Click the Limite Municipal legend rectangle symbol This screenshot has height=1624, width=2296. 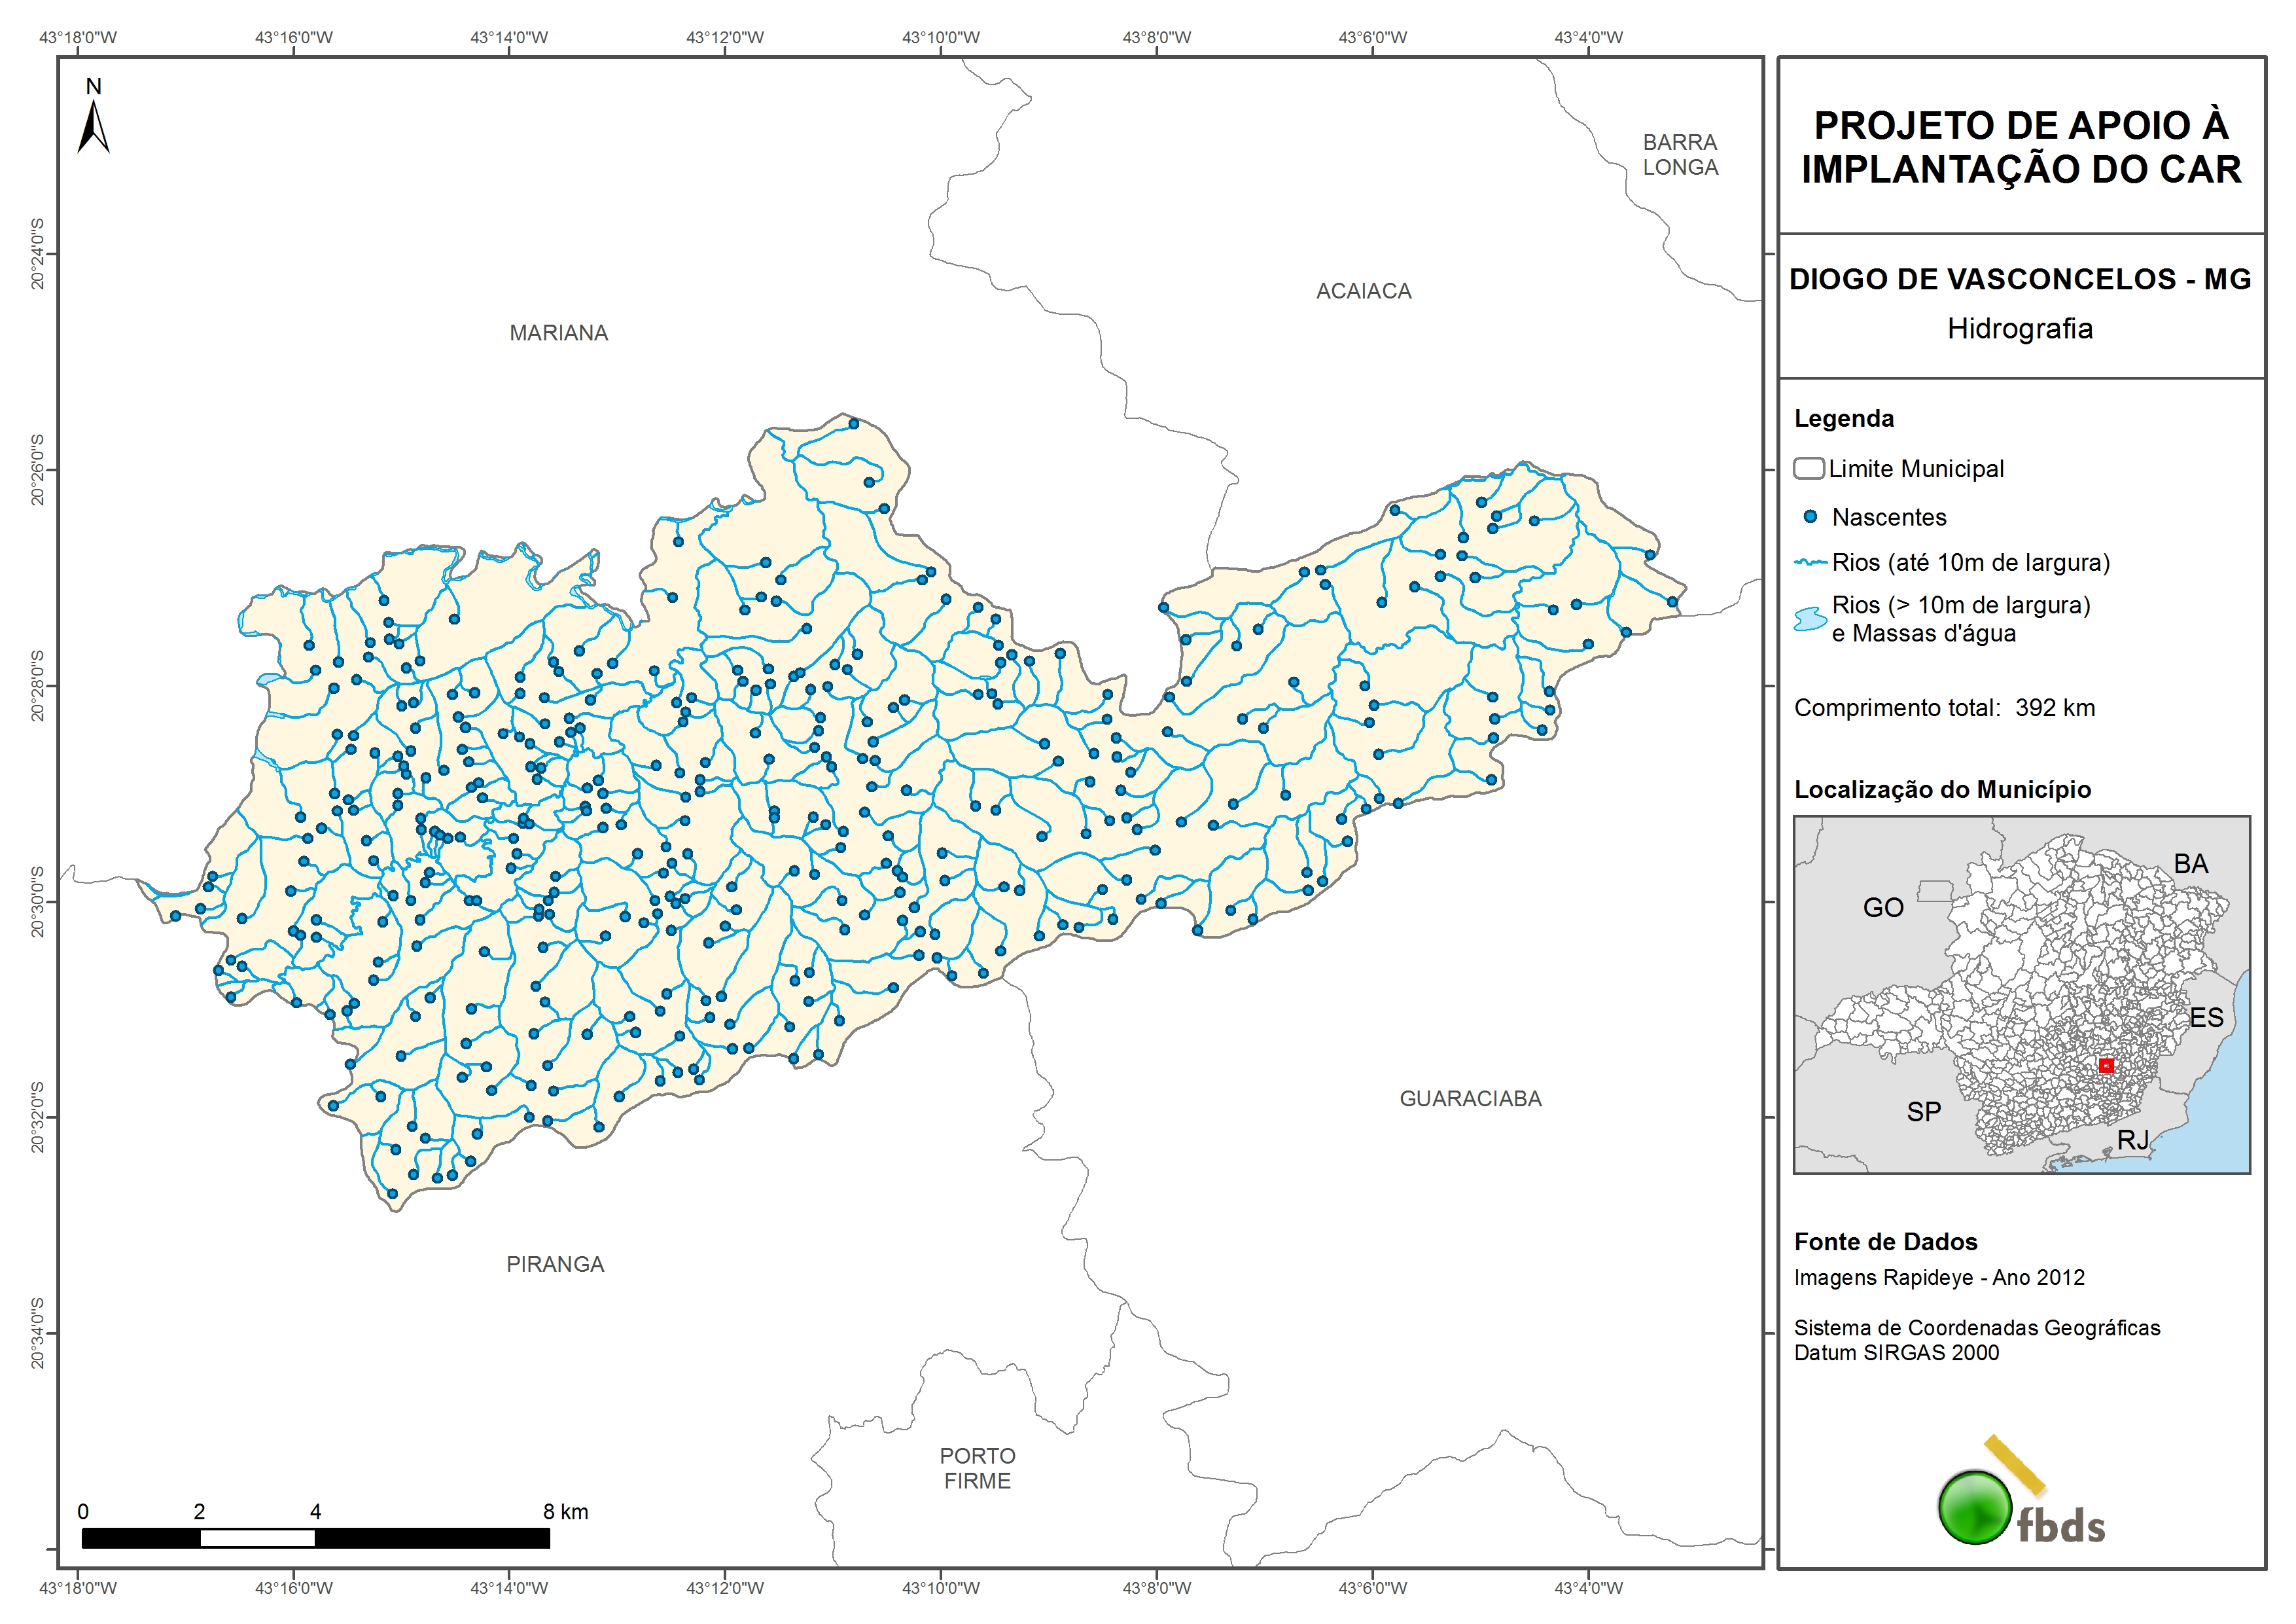(x=1809, y=468)
